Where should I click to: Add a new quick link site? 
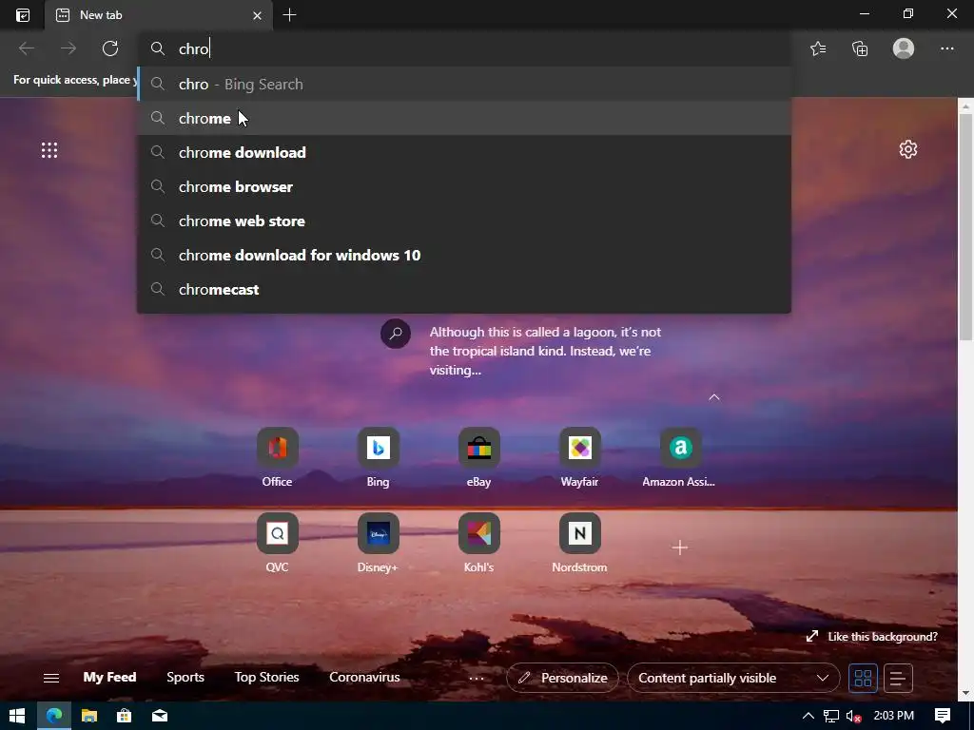pyautogui.click(x=679, y=547)
